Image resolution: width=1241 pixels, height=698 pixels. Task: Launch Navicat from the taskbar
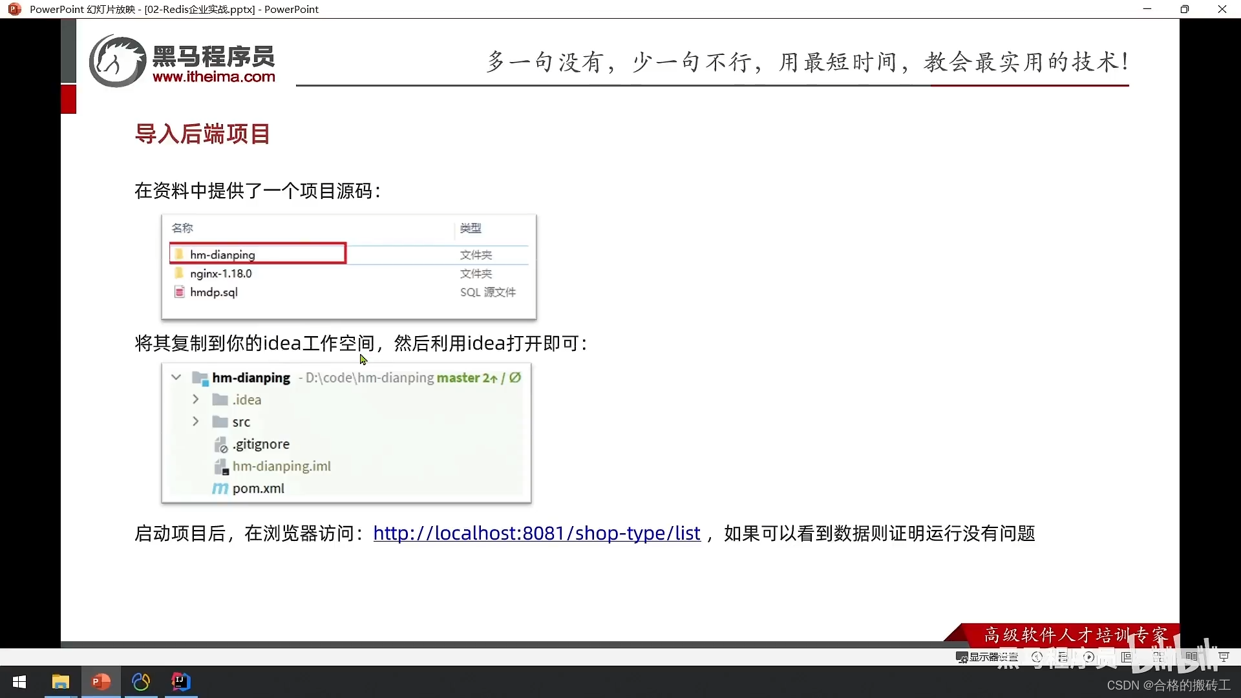[x=141, y=682]
